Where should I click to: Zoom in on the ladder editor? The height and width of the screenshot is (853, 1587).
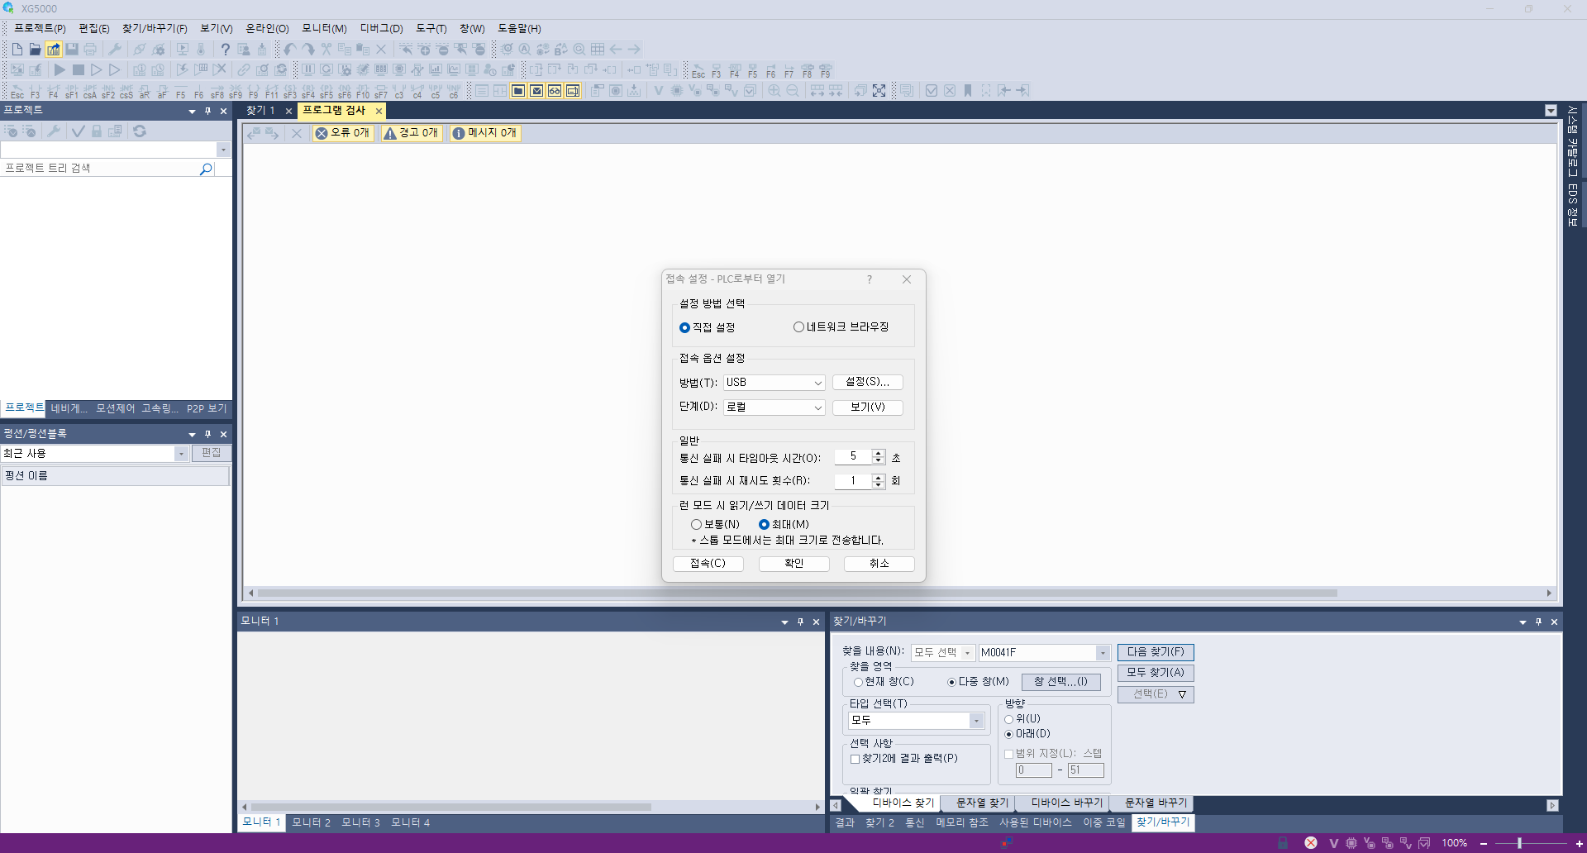tap(773, 90)
